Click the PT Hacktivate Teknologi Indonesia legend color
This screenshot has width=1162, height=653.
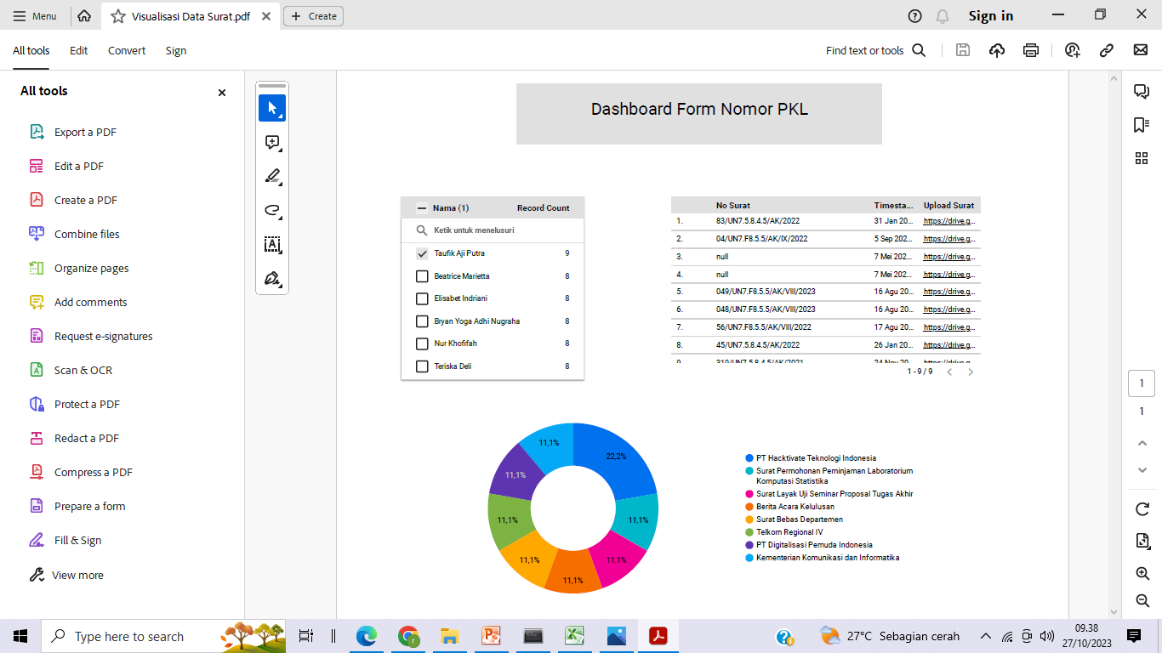pyautogui.click(x=749, y=458)
